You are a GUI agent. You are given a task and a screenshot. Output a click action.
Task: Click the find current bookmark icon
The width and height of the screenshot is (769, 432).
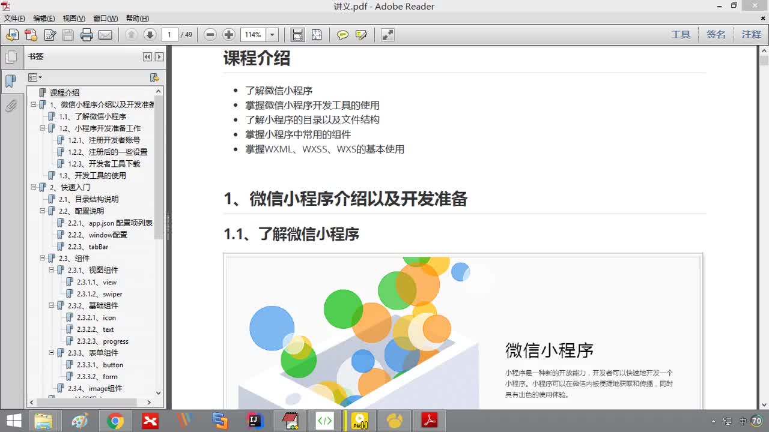(154, 77)
